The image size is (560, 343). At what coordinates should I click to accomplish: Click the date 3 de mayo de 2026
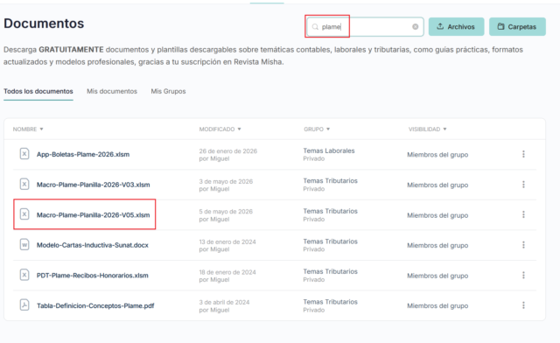(x=226, y=181)
